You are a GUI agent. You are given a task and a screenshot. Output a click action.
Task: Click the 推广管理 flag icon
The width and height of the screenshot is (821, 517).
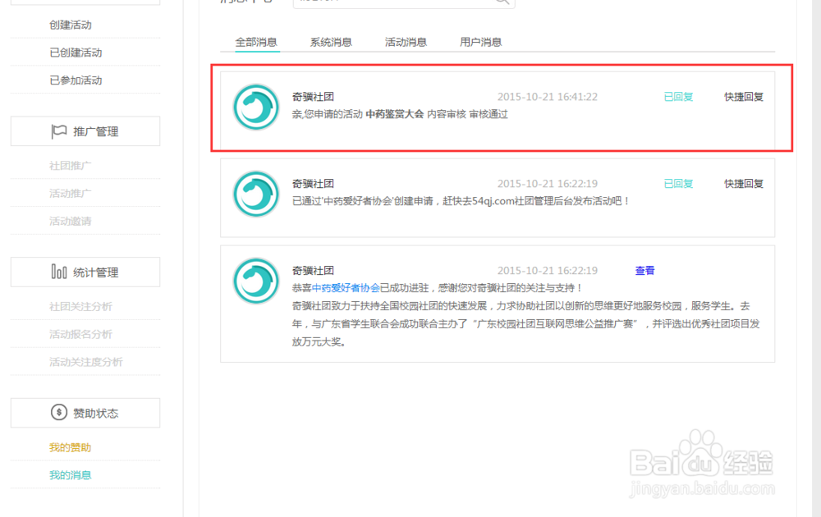[56, 130]
